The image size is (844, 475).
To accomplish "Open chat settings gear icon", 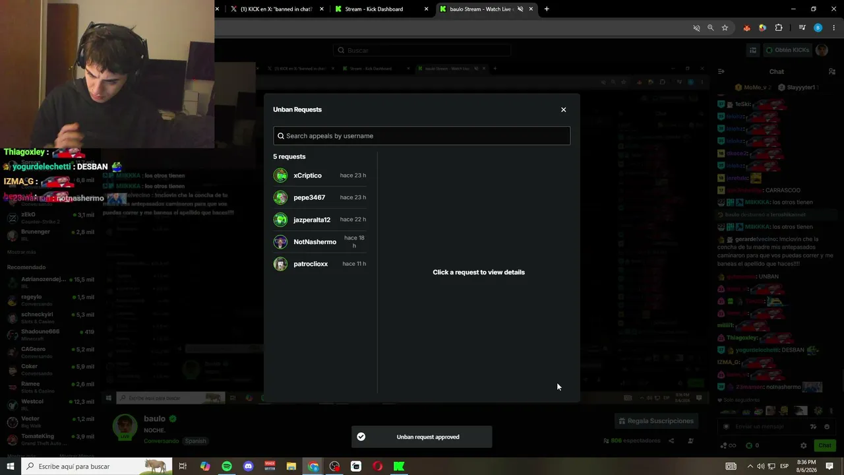I will (x=803, y=445).
